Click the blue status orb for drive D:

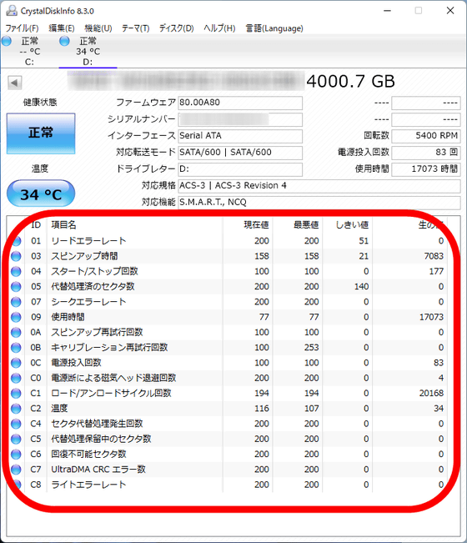[64, 41]
